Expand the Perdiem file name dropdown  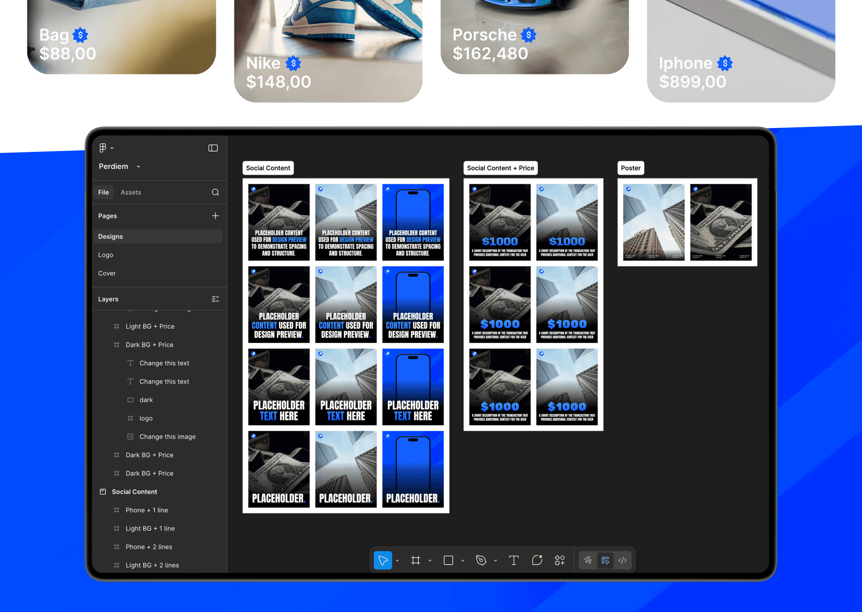(x=138, y=166)
